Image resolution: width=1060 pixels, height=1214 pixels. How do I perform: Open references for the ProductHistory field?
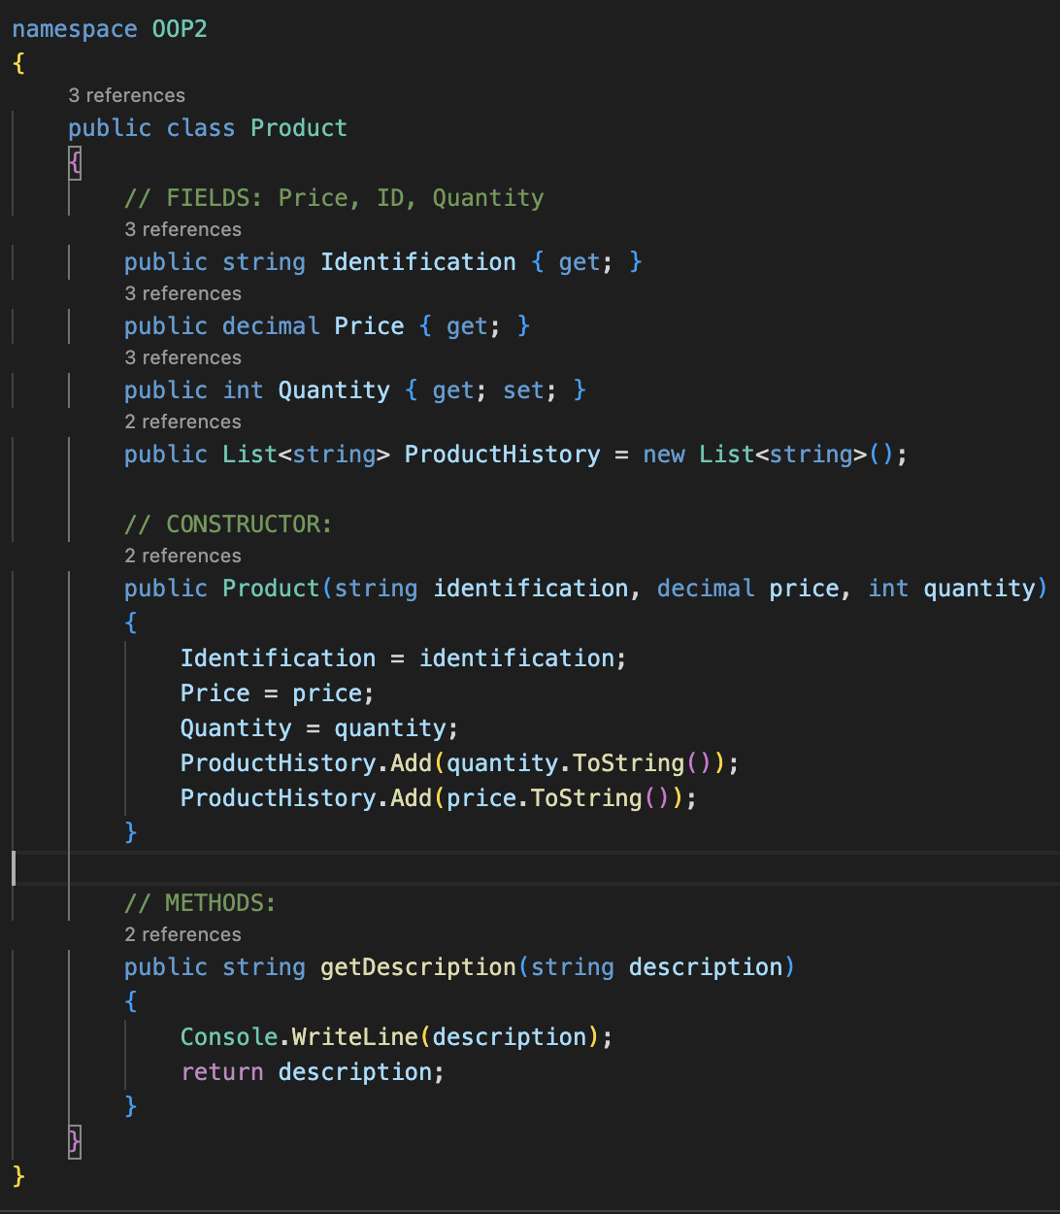point(182,422)
